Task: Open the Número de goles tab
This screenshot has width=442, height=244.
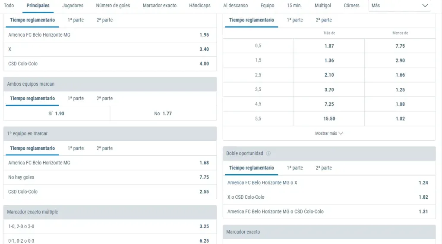Action: [113, 6]
